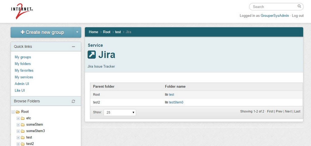
Task: Open the Admin UI link
Action: coord(22,84)
